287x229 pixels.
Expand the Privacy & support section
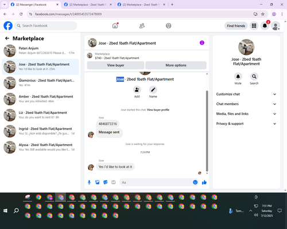(x=246, y=124)
